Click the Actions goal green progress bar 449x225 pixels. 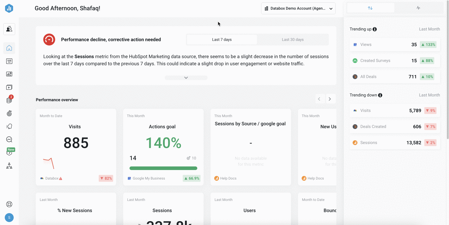(163, 168)
